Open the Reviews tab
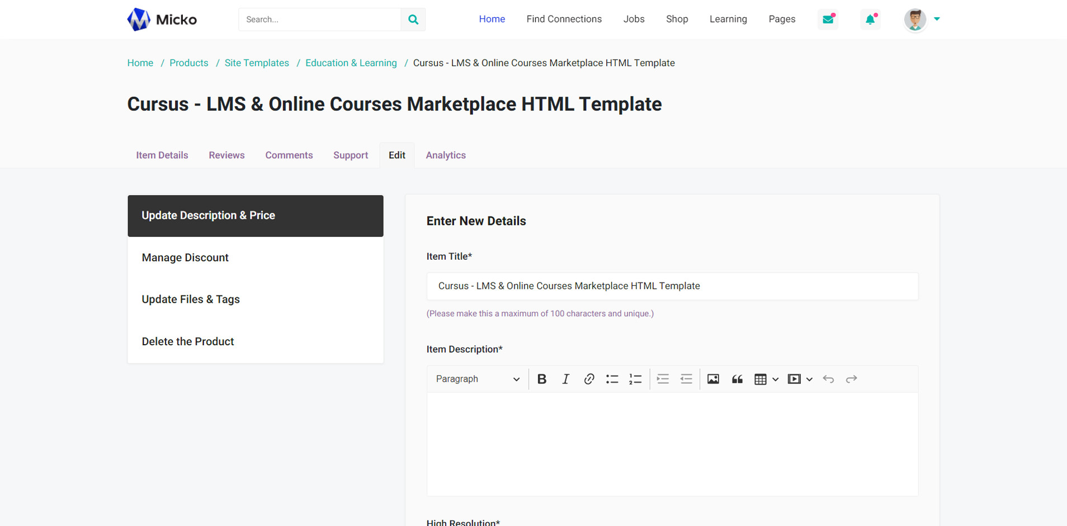Image resolution: width=1067 pixels, height=526 pixels. pos(226,156)
